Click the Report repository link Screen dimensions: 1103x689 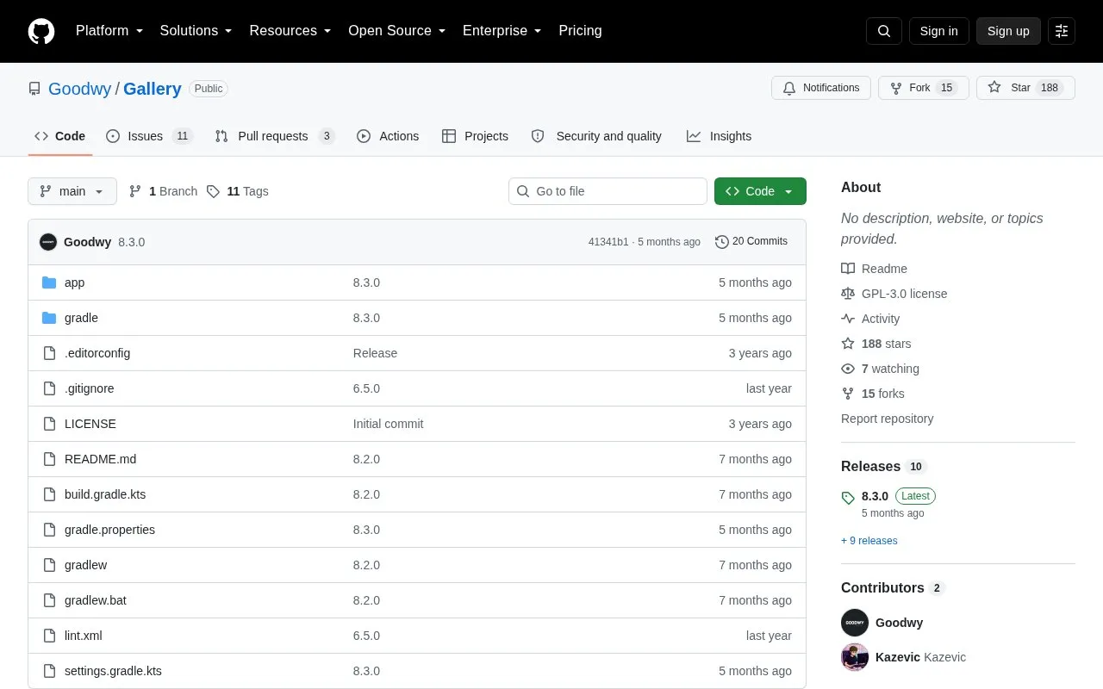click(x=888, y=419)
